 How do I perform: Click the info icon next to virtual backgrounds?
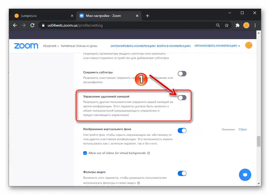[149, 153]
